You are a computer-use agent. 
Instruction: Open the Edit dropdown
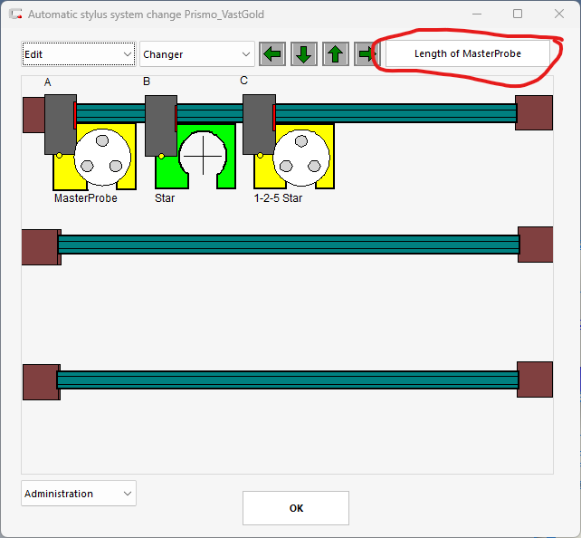pos(79,54)
